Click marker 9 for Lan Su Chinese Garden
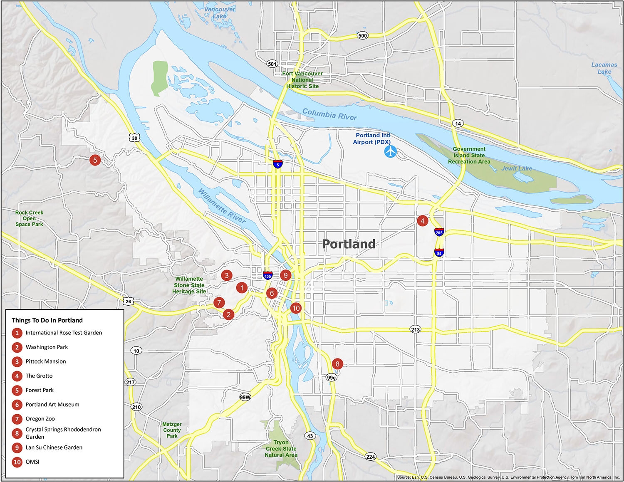This screenshot has height=482, width=624. pyautogui.click(x=285, y=275)
